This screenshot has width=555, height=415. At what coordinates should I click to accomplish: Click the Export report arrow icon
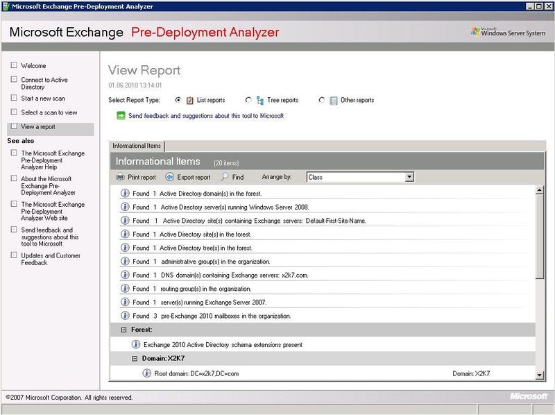click(170, 177)
